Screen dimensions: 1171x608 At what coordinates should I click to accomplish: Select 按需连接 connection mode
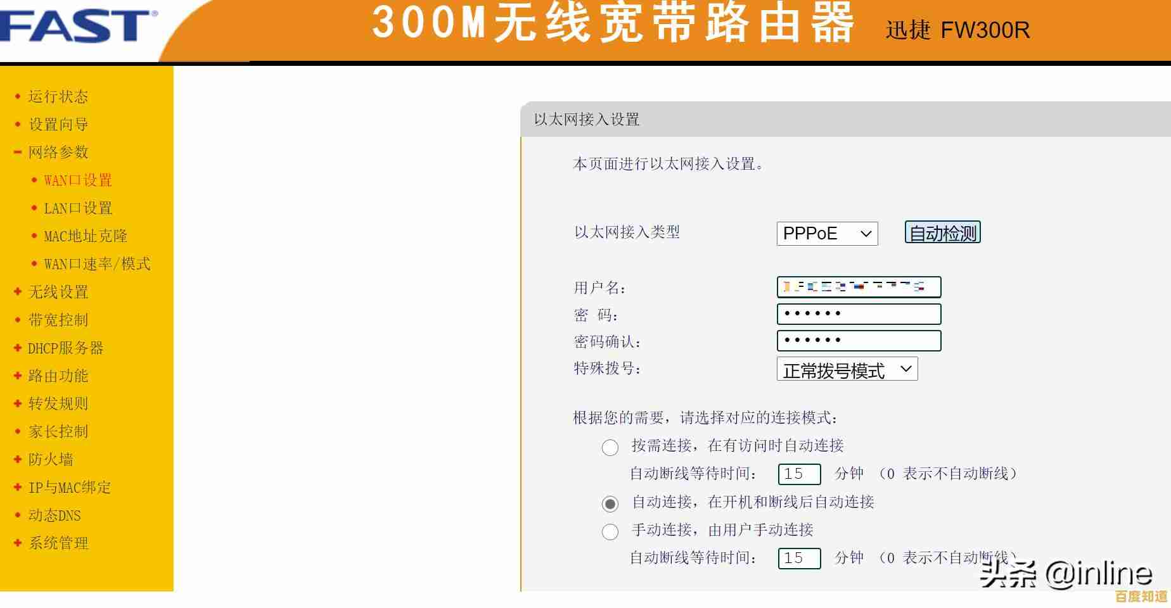click(x=610, y=447)
